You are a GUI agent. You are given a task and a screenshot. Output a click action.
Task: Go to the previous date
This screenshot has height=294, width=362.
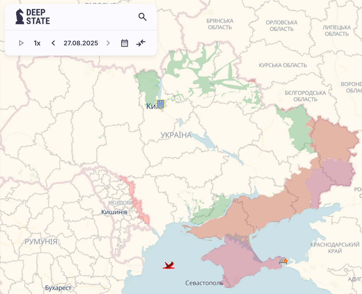click(x=53, y=43)
